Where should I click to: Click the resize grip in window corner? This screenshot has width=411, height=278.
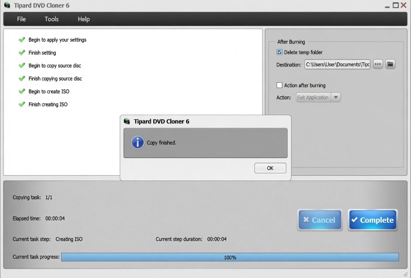tap(405, 274)
